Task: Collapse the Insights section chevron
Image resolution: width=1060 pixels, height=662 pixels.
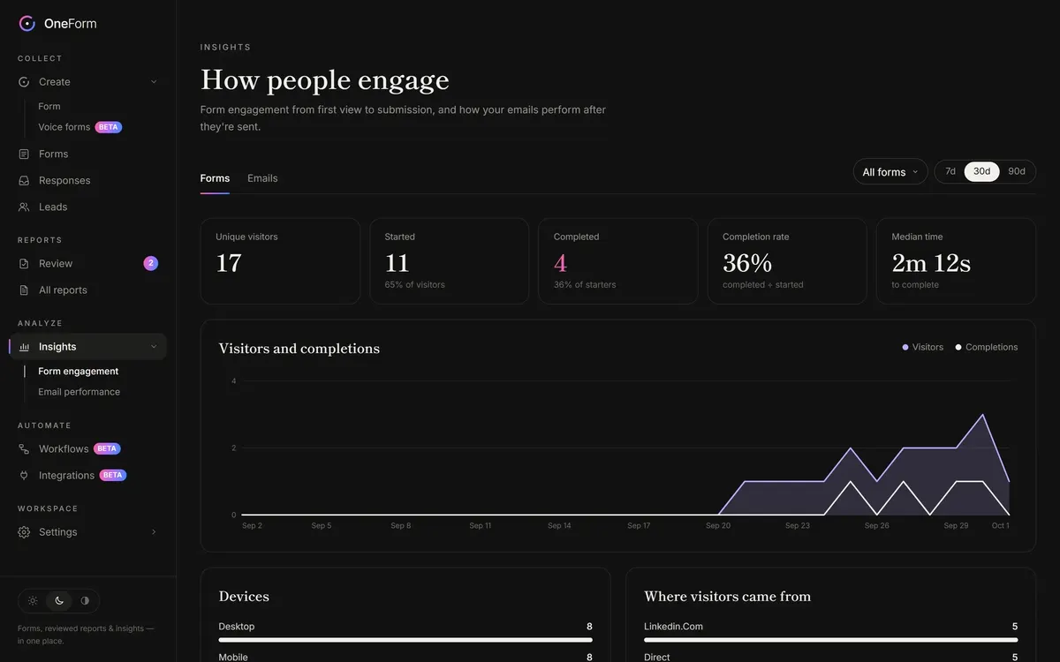Action: pos(154,347)
